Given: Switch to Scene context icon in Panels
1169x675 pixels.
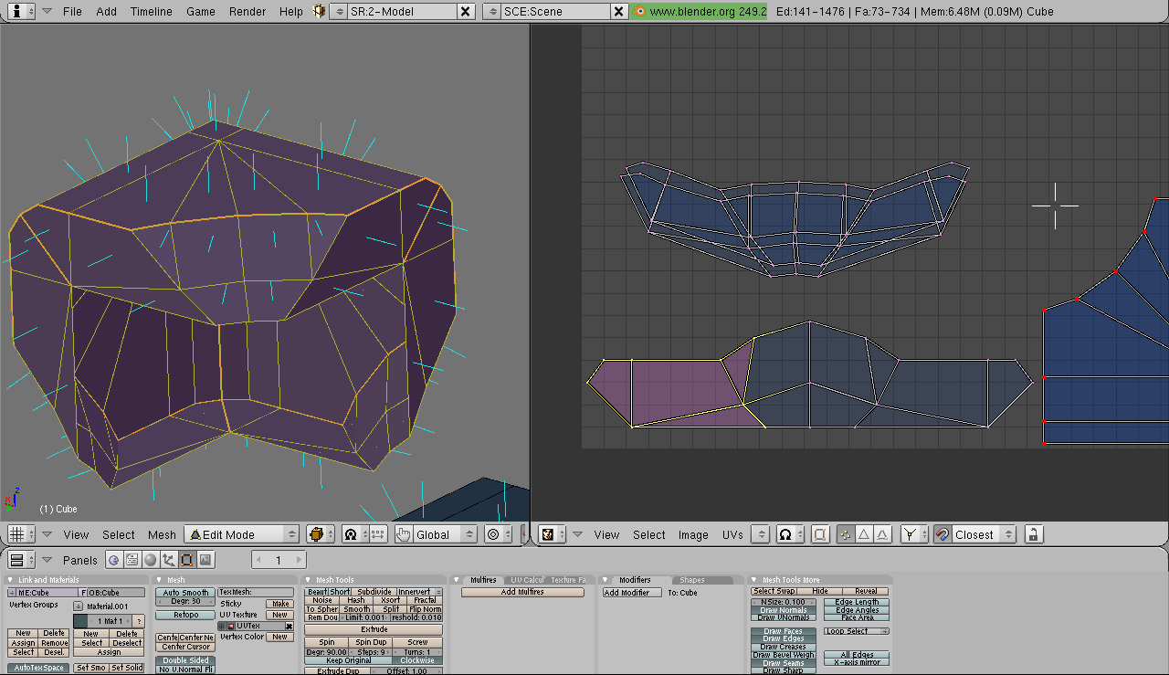Looking at the screenshot, I should click(x=205, y=560).
